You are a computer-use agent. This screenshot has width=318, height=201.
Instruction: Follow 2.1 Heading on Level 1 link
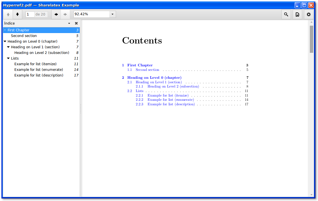click(x=155, y=82)
